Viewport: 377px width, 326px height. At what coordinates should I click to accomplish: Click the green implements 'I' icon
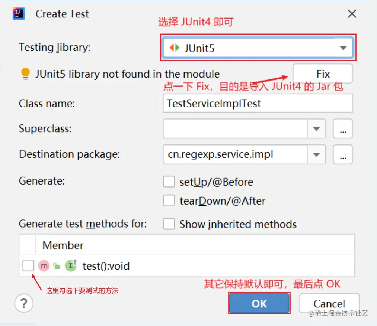(71, 265)
